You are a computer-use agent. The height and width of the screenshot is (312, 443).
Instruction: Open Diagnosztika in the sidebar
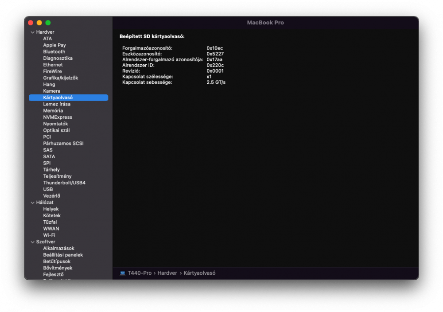pos(58,58)
